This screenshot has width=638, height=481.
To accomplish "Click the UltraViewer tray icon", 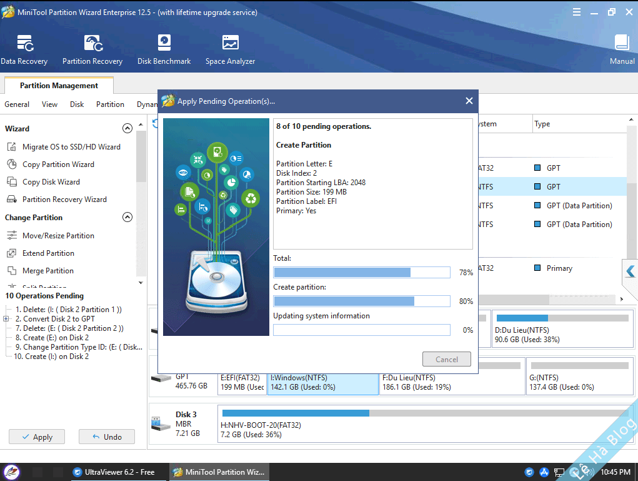I will point(529,472).
